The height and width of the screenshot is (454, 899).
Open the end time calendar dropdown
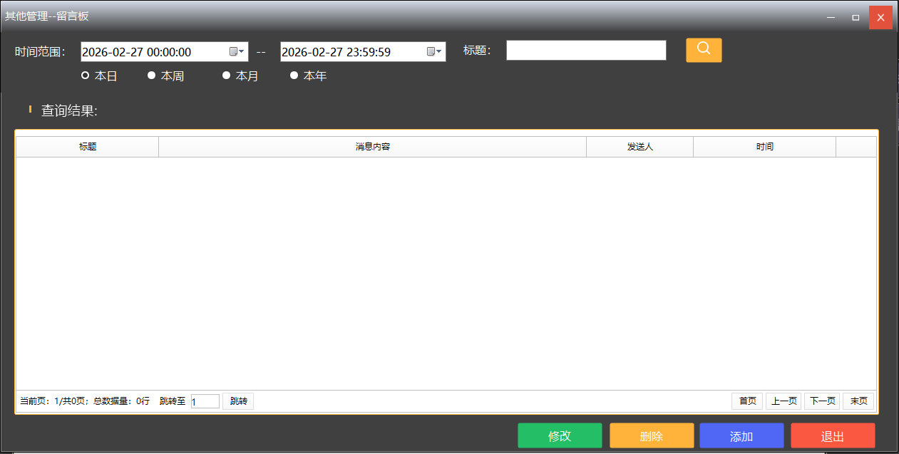point(434,51)
